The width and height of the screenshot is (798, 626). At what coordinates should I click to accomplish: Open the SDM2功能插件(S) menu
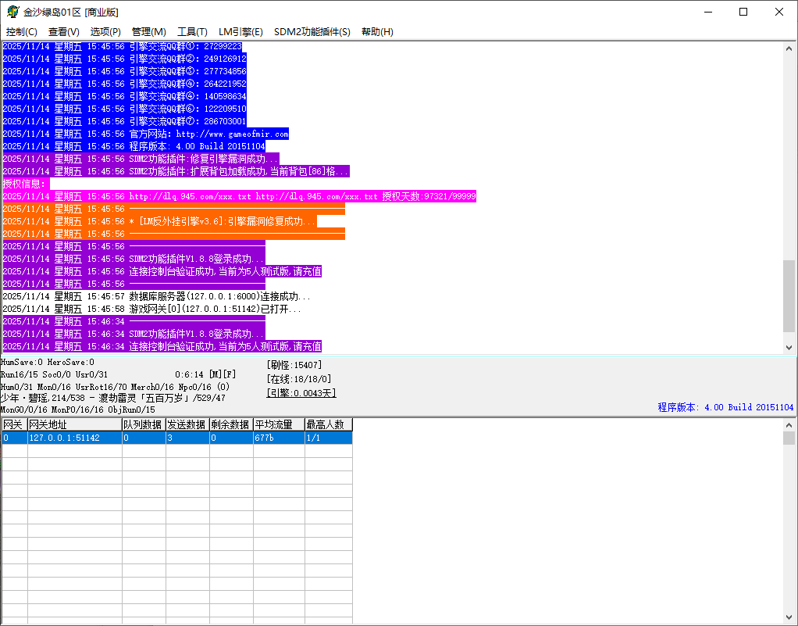tap(312, 32)
